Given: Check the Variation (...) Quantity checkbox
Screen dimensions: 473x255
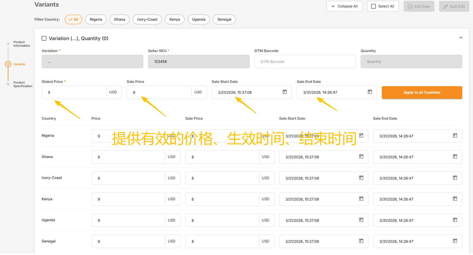Looking at the screenshot, I should (x=44, y=38).
